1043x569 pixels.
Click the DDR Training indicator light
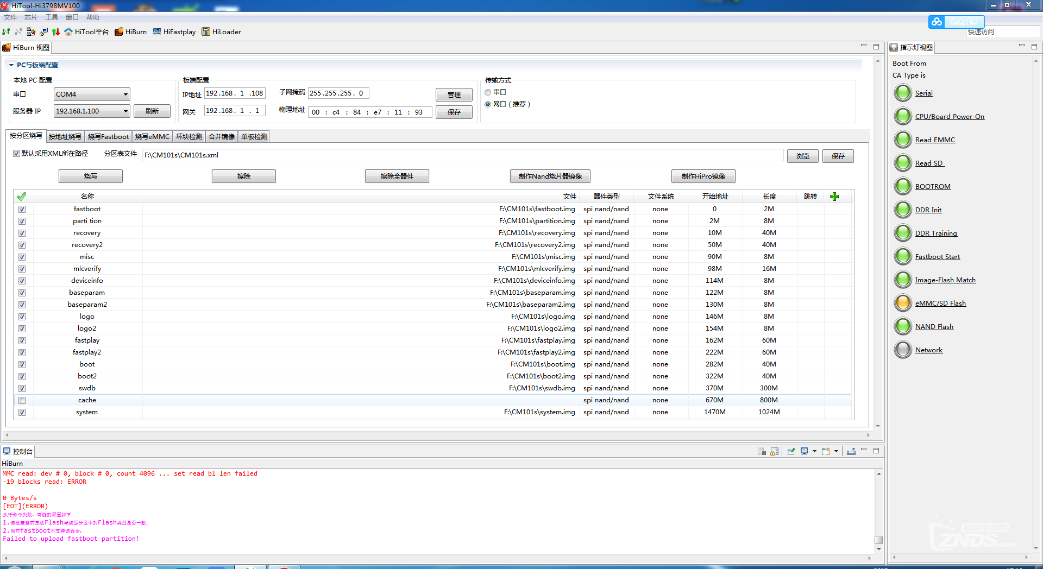tap(903, 233)
